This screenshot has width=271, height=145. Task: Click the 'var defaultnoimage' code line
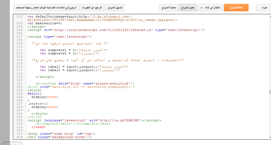click(80, 16)
